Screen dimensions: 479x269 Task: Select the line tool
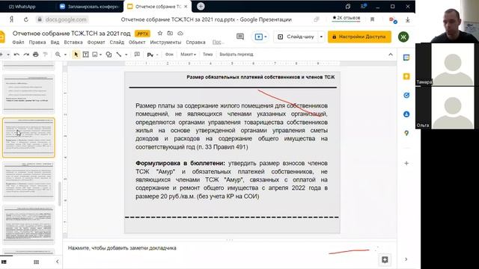(119, 55)
